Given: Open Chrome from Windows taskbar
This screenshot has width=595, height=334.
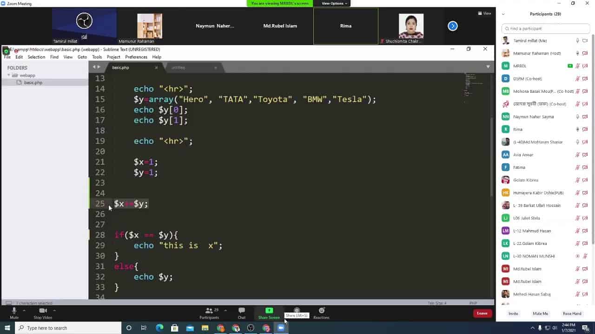Looking at the screenshot, I should pos(220,328).
